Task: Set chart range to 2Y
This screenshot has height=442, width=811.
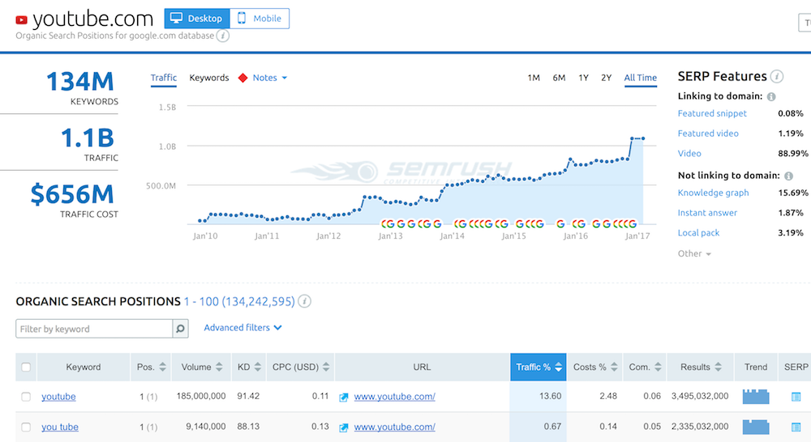Action: pyautogui.click(x=606, y=78)
